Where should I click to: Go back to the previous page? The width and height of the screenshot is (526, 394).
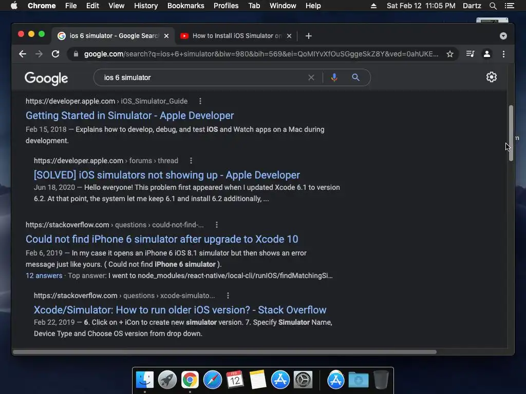click(x=23, y=54)
